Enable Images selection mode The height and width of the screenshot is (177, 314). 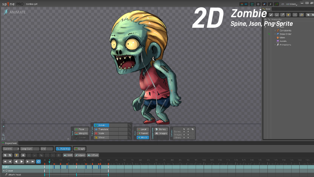161,133
